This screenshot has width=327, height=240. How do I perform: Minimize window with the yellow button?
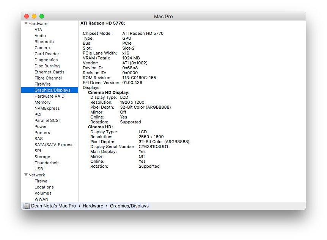pyautogui.click(x=34, y=16)
